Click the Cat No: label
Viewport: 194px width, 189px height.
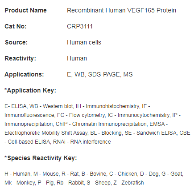coord(16,26)
